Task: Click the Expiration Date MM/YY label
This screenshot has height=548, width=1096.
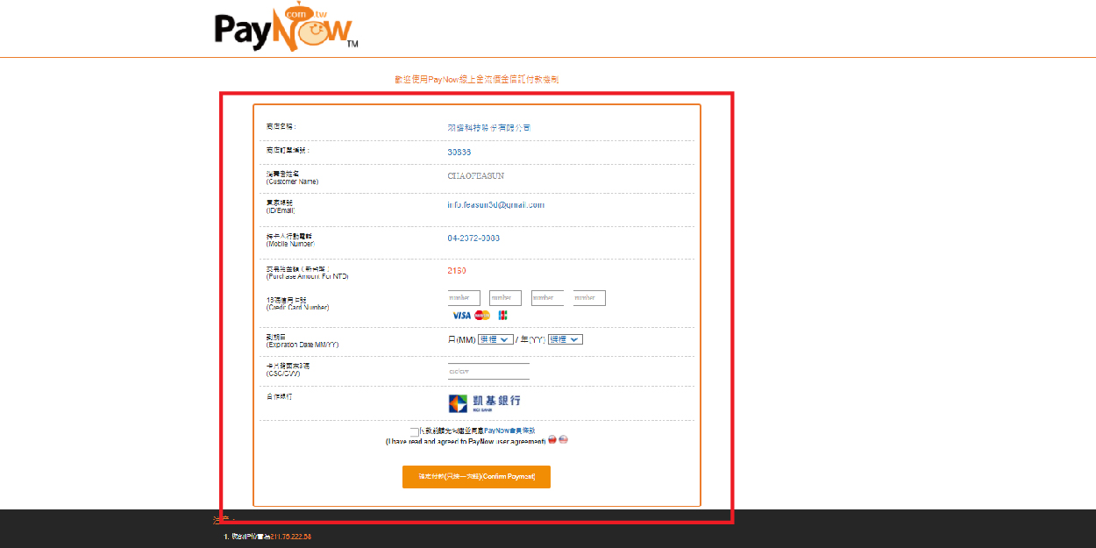Action: point(302,340)
